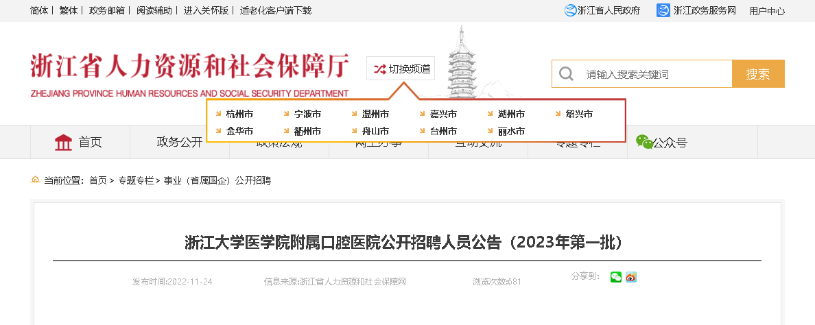Select 杭州市 from channel list
The image size is (815, 325).
tap(239, 115)
